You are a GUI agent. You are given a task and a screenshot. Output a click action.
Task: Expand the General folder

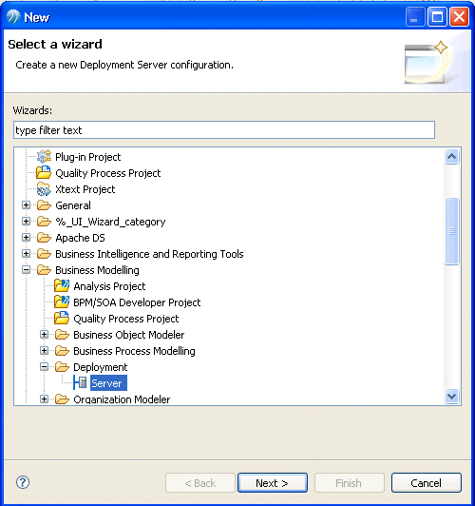click(26, 205)
